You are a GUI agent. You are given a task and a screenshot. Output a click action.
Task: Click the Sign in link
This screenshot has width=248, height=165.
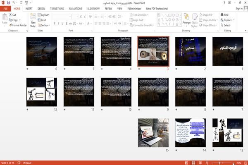coord(239,9)
